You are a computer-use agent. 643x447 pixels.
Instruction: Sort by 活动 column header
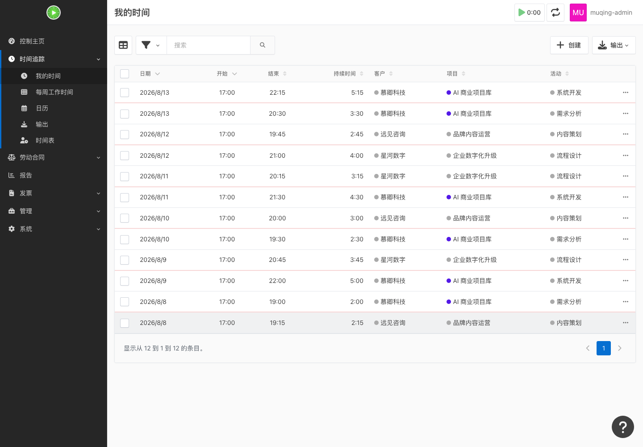(x=559, y=74)
